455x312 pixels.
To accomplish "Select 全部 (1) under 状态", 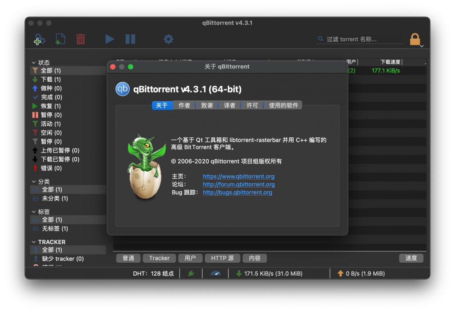I will click(68, 71).
